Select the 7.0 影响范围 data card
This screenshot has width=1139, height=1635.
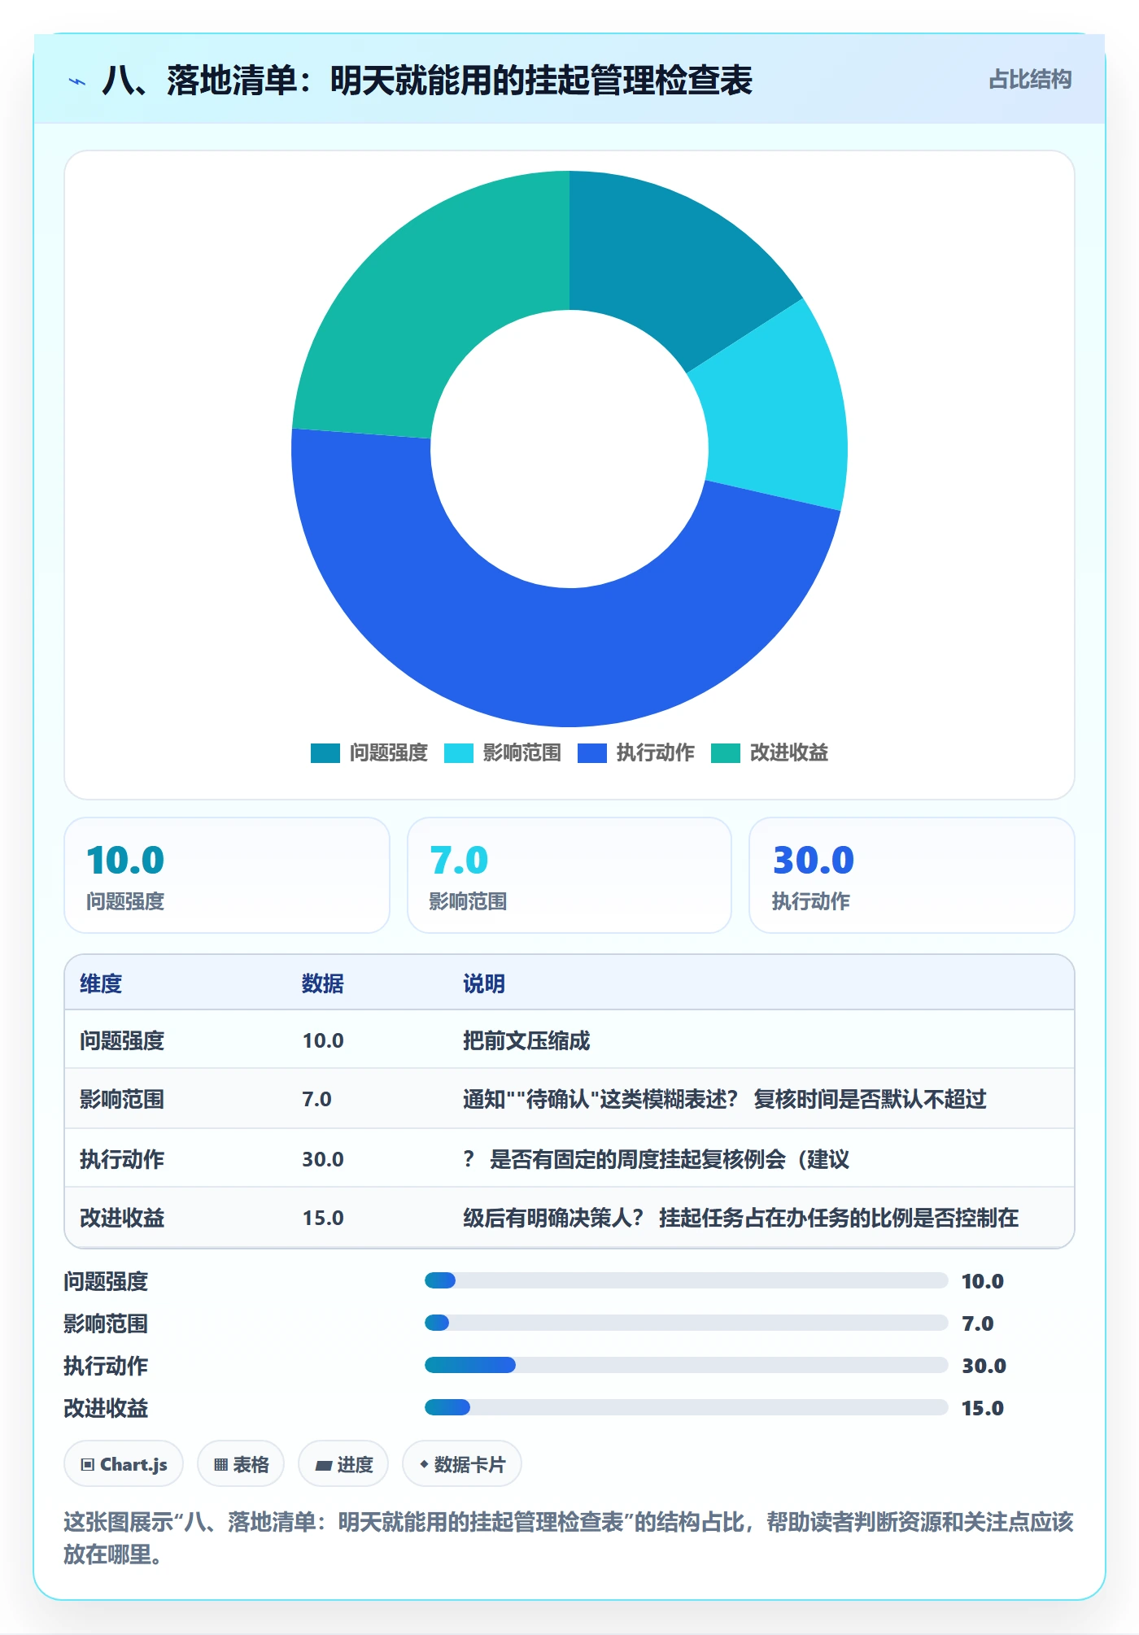(569, 875)
